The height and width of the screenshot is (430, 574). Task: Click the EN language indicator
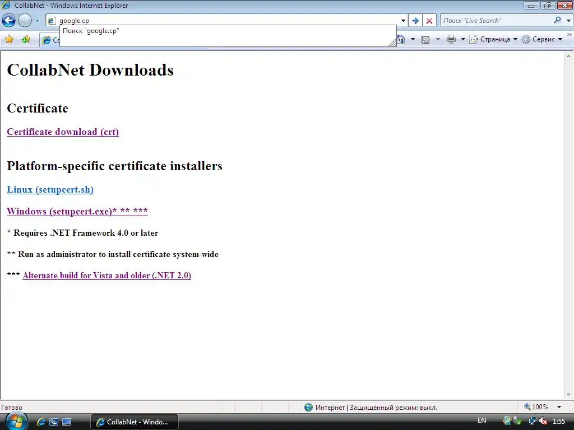pyautogui.click(x=482, y=420)
